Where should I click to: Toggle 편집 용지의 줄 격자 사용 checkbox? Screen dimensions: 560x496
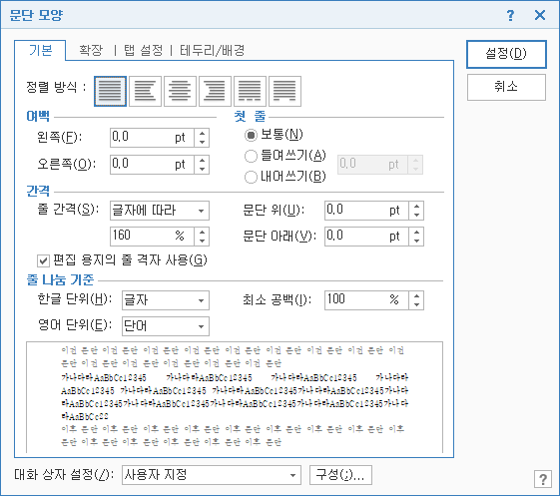pos(43,260)
